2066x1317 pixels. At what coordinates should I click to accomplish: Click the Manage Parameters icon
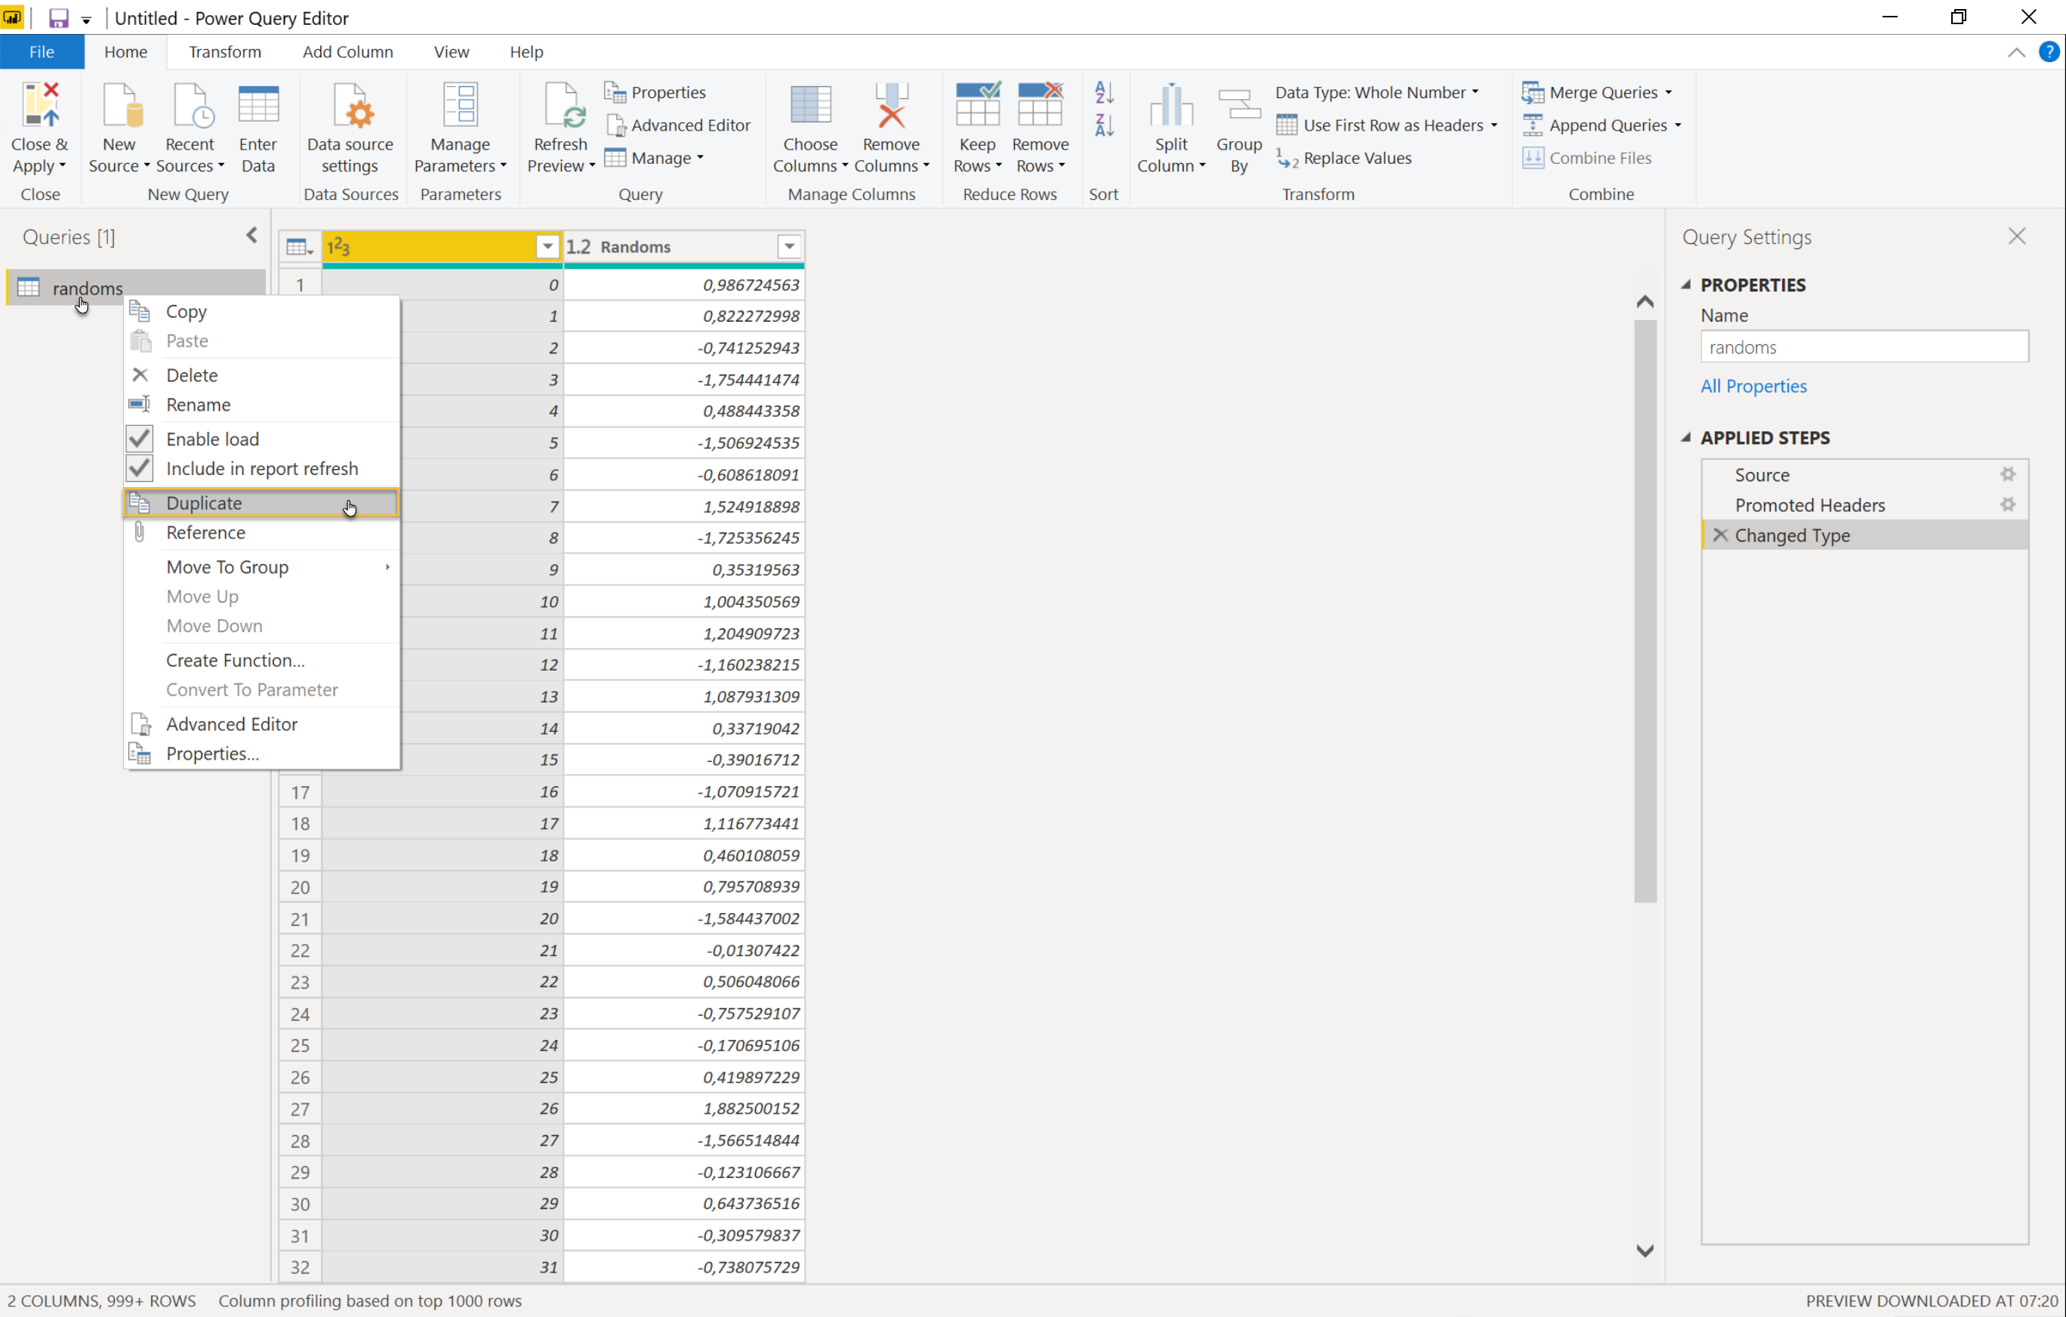click(x=460, y=106)
